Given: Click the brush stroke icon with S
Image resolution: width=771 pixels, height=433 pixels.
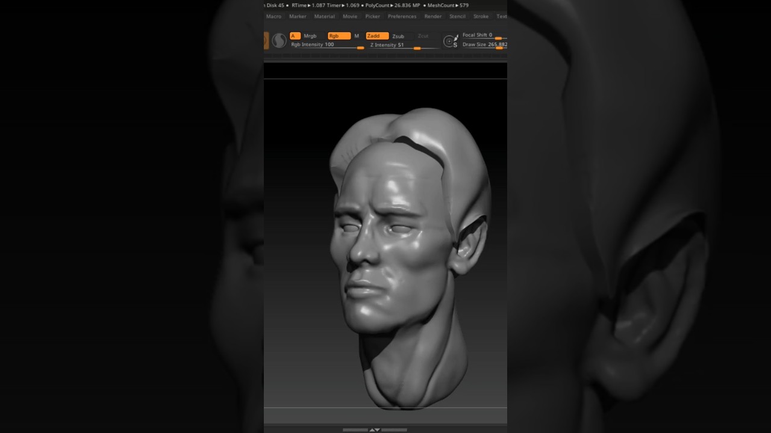Looking at the screenshot, I should point(451,41).
